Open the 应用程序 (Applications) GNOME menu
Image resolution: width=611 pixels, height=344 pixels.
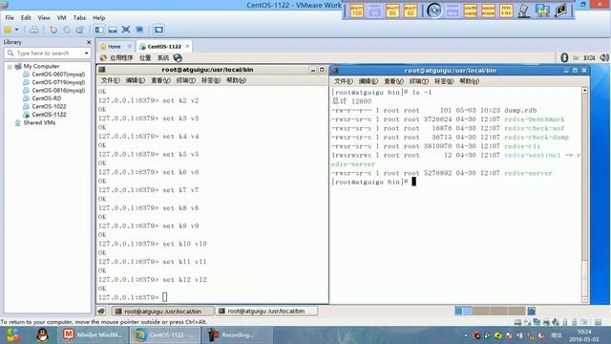(x=121, y=57)
